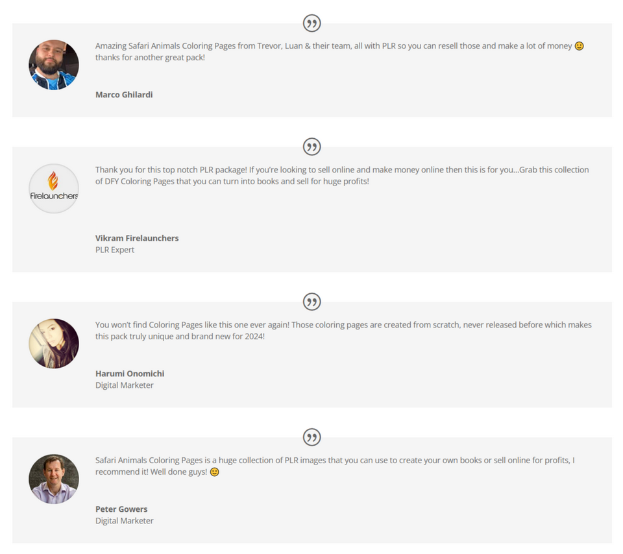Click the smiley emoji in Marco Ghilardi's testimonial
Image resolution: width=623 pixels, height=554 pixels.
tap(580, 46)
